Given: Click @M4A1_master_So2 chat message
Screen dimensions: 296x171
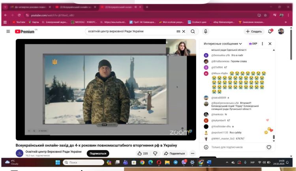Looking at the screenshot, I should tap(224, 139).
